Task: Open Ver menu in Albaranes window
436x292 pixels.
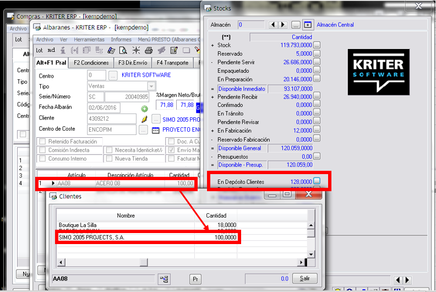Action: tap(64, 40)
